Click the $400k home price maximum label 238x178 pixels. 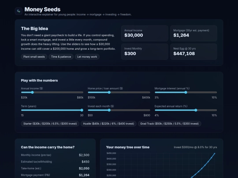click(146, 98)
